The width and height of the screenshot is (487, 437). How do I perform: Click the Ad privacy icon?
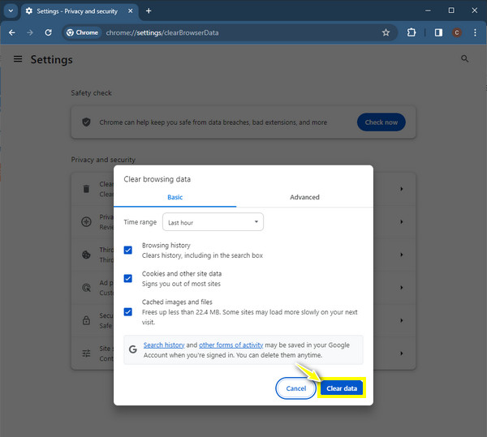click(86, 288)
